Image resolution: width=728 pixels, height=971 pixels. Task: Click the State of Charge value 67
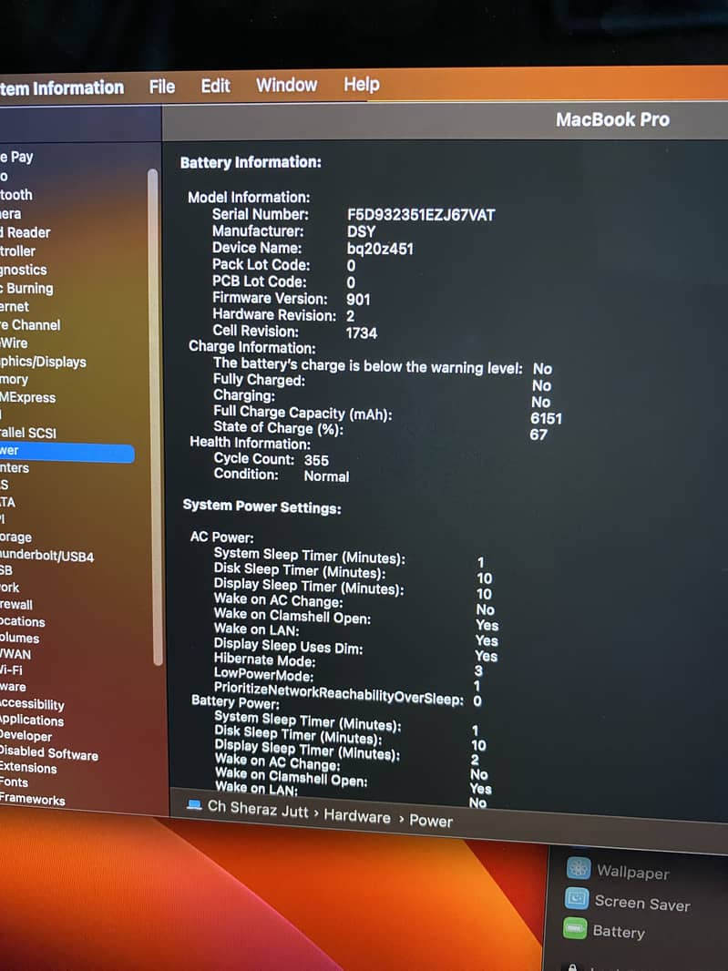(x=538, y=434)
